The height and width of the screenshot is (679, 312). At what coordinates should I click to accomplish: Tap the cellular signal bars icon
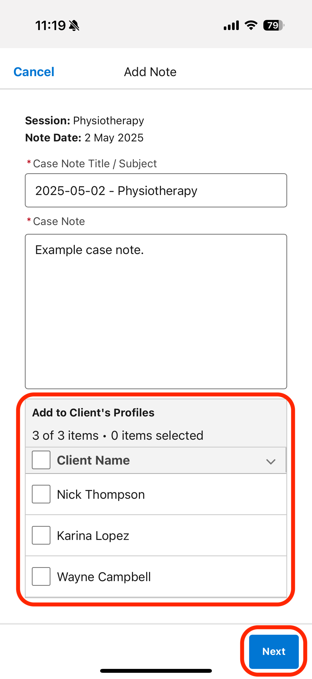click(231, 25)
